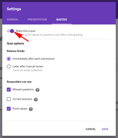118x138 pixels.
Task: Click the 'Release Grade:' section label
Action: pos(16,51)
